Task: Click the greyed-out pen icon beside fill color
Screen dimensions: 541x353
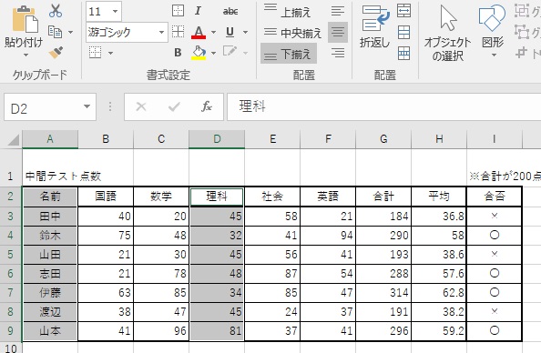Action: pos(230,52)
